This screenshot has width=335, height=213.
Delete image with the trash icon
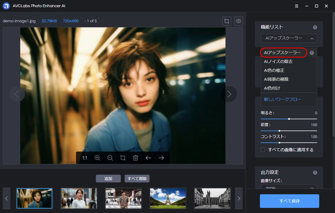[135, 158]
